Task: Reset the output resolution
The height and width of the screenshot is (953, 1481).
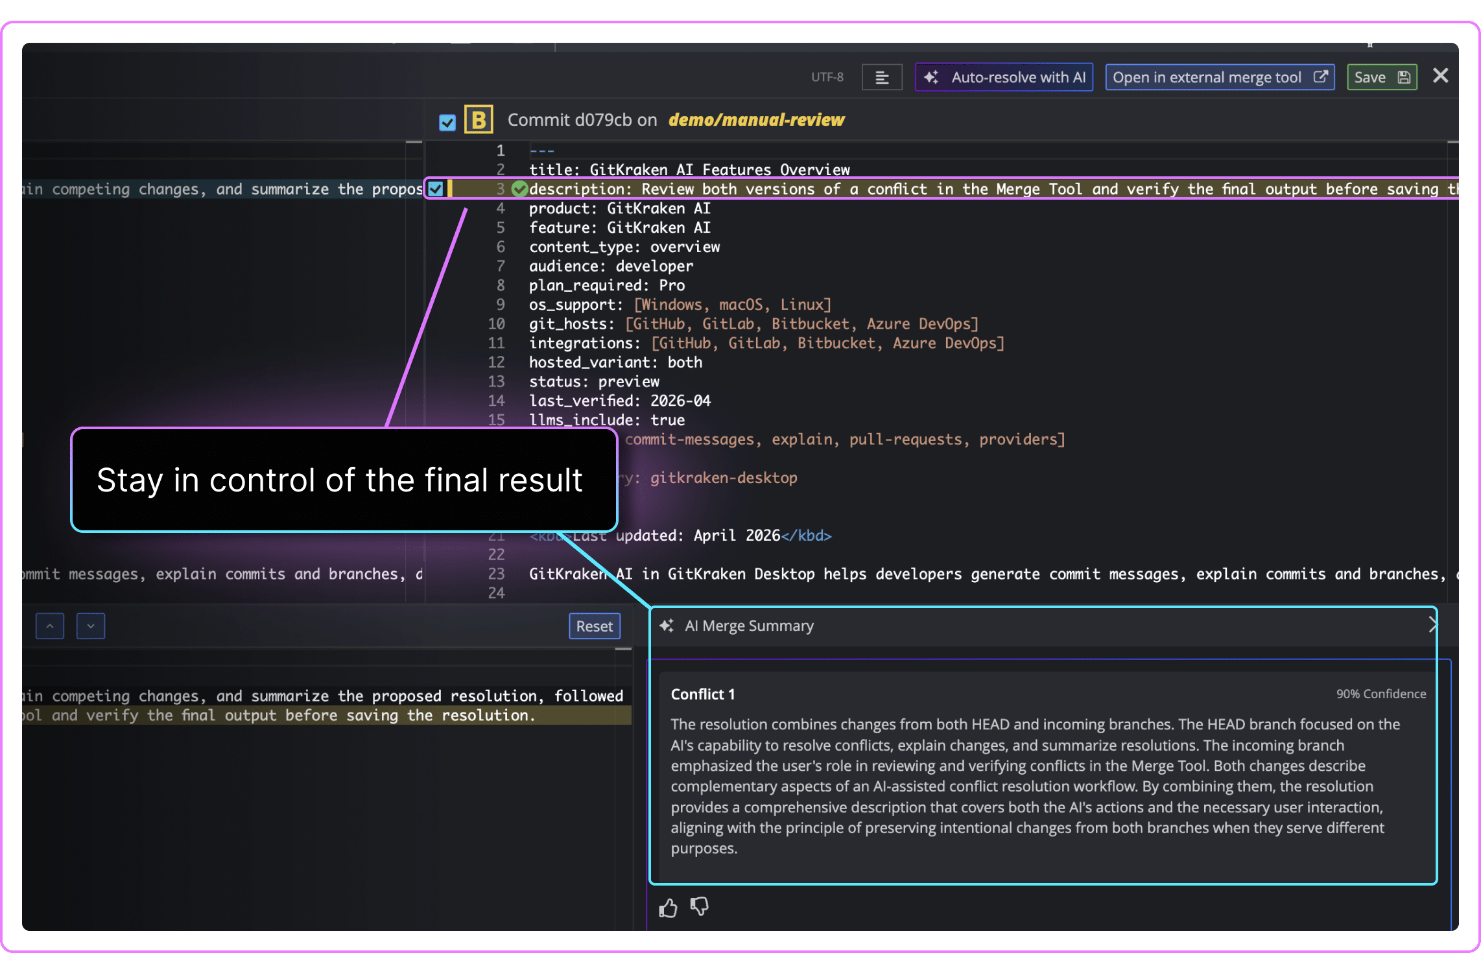Action: click(x=595, y=626)
